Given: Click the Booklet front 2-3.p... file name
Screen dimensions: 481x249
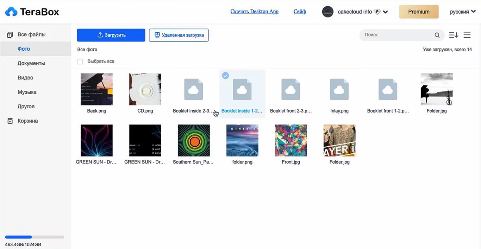Looking at the screenshot, I should 291,111.
